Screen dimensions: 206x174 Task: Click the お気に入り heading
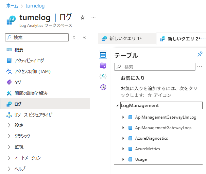(133, 78)
